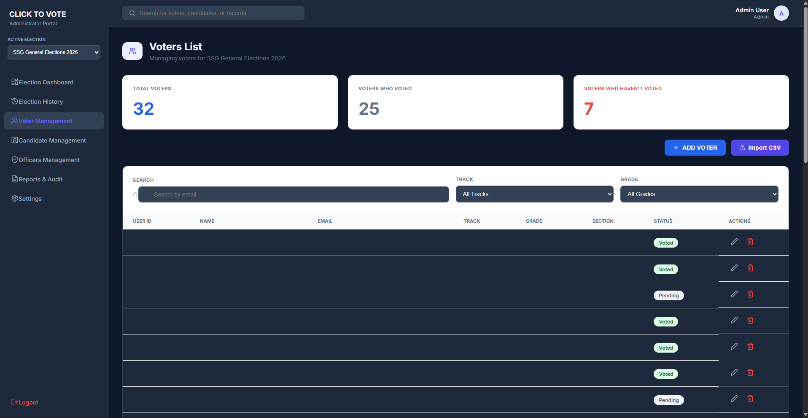Screen dimensions: 808x418
Task: Click the Admin User avatar icon
Action: [x=781, y=13]
